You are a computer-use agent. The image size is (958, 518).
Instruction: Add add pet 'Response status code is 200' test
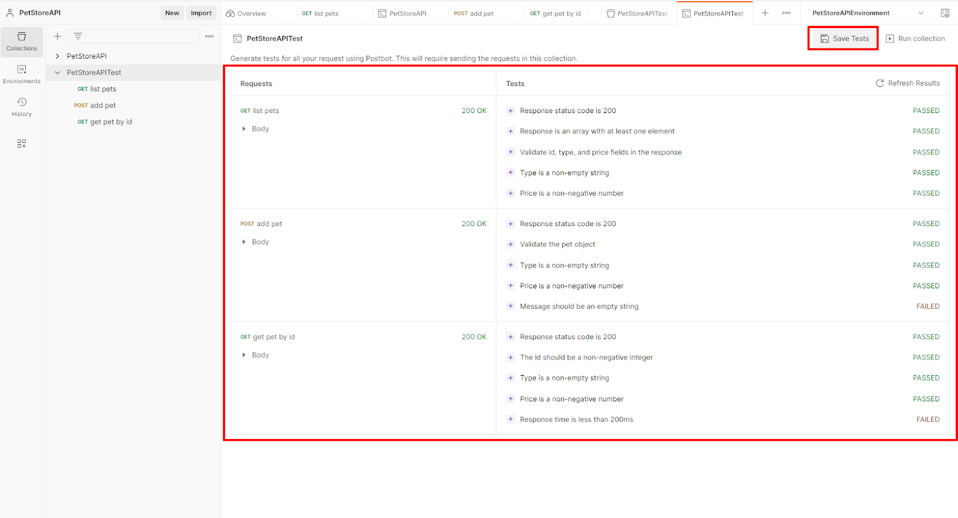pos(511,224)
